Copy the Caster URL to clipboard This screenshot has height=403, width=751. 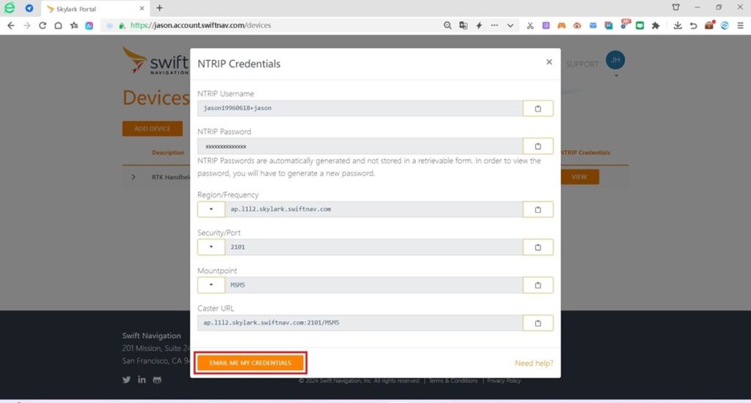point(538,323)
